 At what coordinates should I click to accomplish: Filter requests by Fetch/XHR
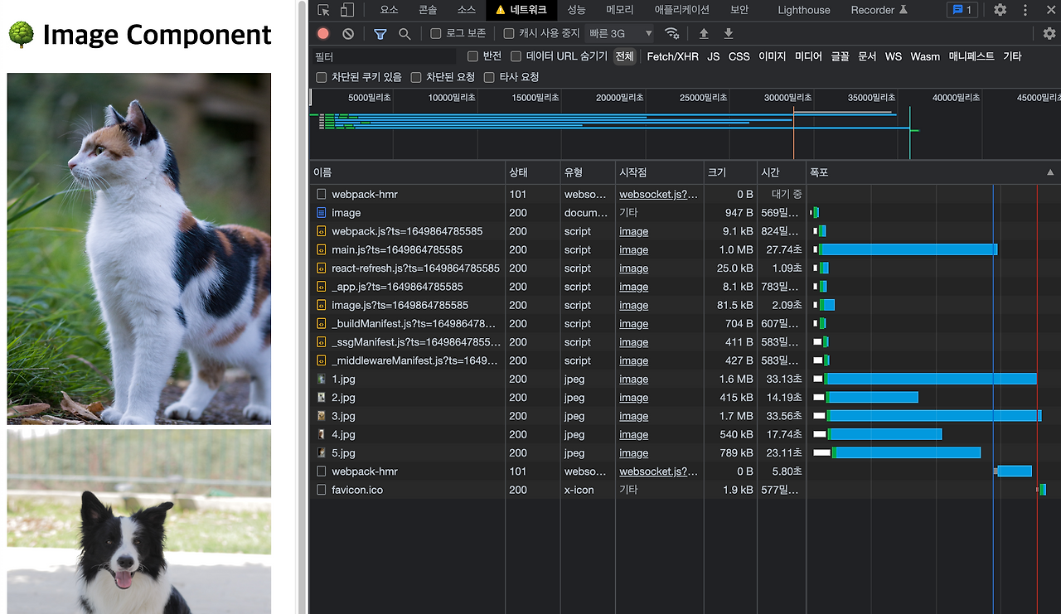(x=673, y=56)
